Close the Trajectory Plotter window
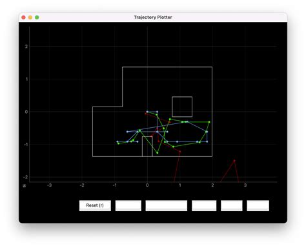 pos(24,17)
